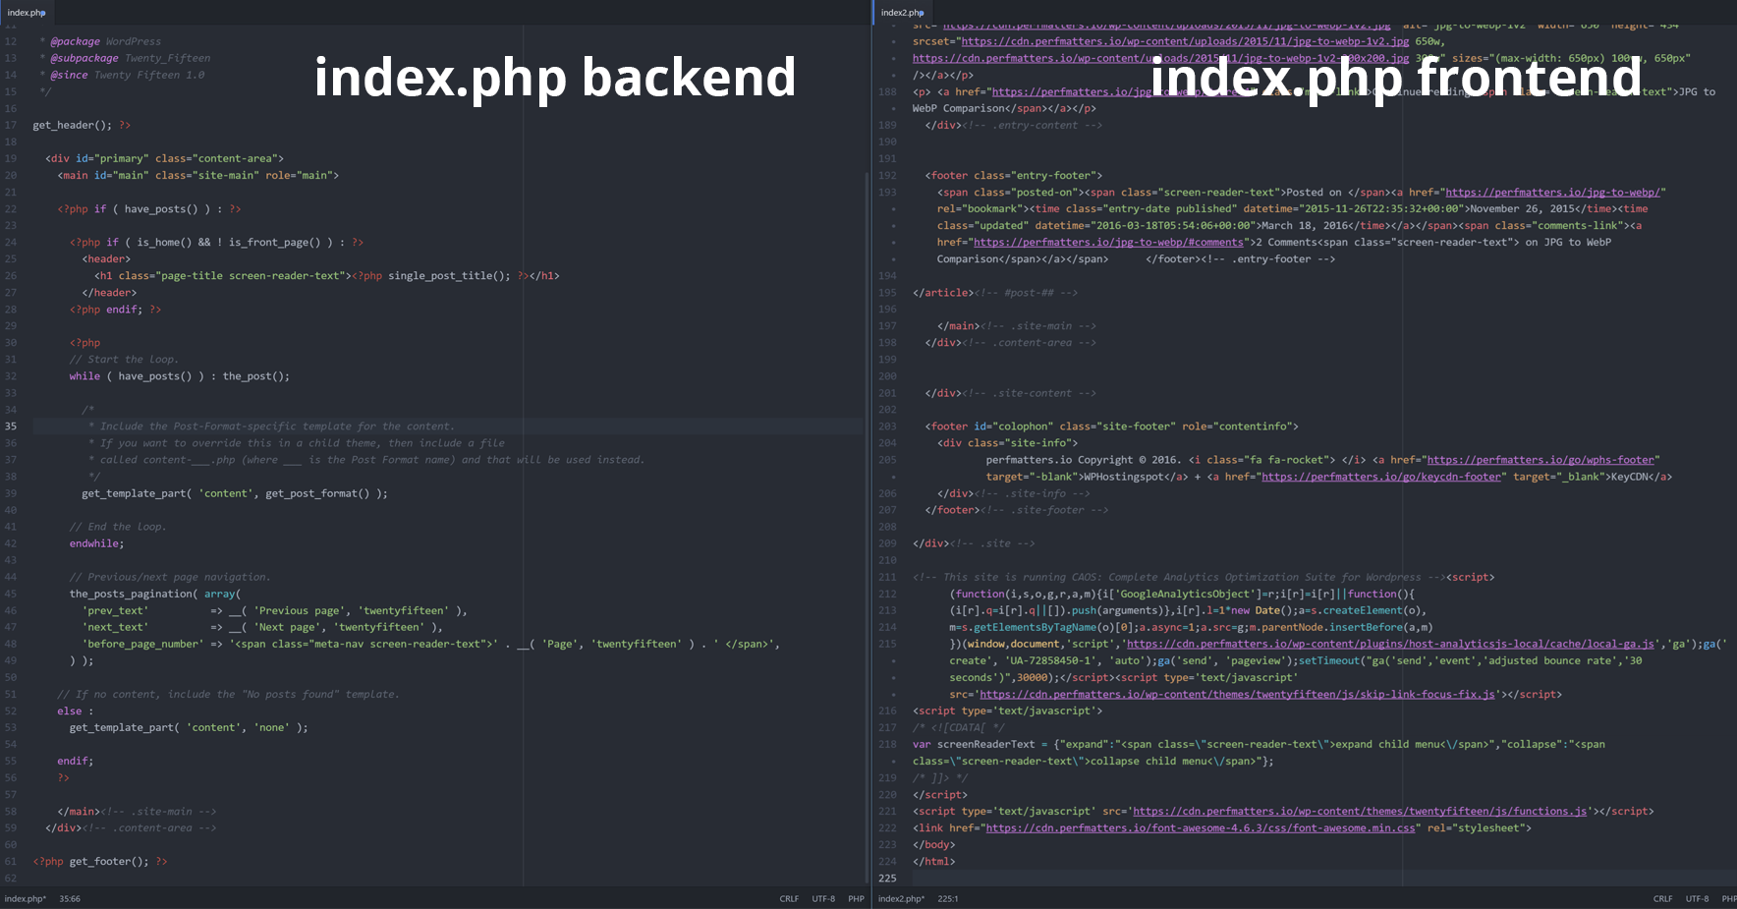Click get_template_part 'content', get_post_format() line

(x=235, y=493)
